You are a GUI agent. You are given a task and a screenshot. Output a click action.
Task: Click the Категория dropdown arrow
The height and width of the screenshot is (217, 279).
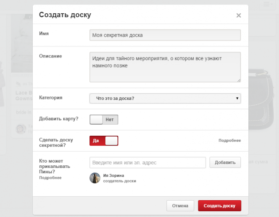pyautogui.click(x=237, y=98)
